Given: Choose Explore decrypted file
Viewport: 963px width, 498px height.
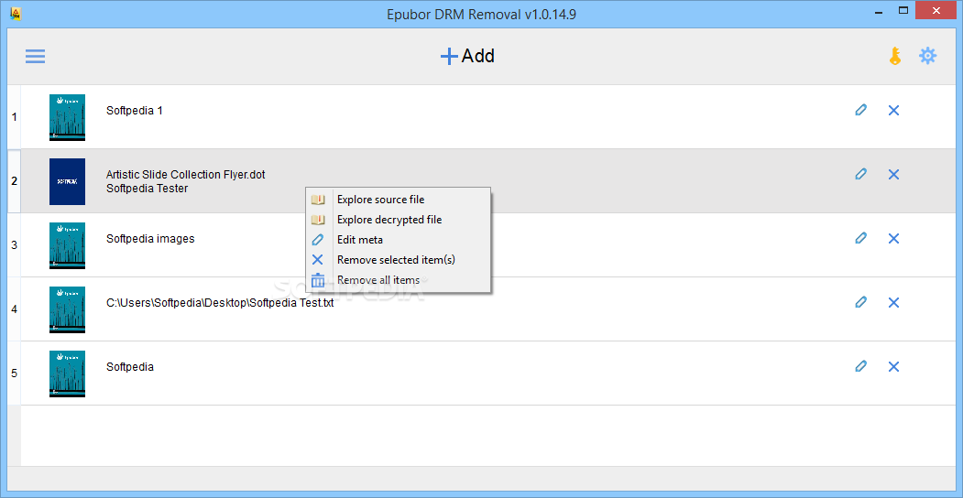Looking at the screenshot, I should click(x=398, y=220).
